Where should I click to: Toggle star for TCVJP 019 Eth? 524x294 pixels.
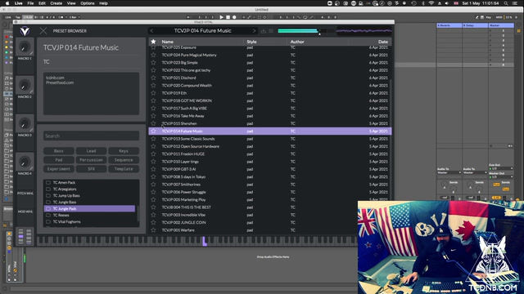pos(153,93)
